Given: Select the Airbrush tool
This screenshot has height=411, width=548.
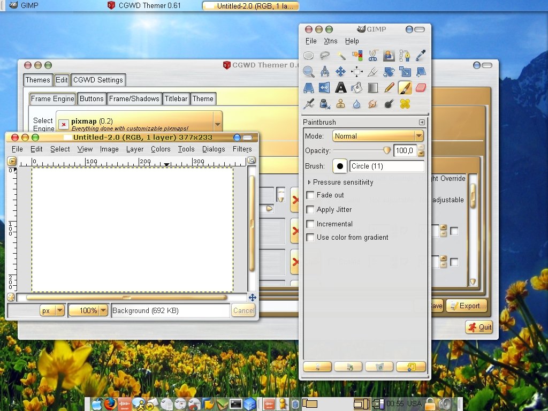Looking at the screenshot, I should coord(308,104).
